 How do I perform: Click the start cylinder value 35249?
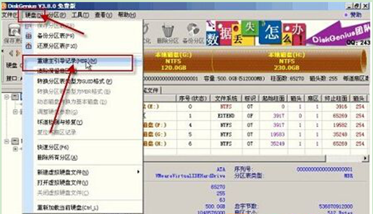(x=277, y=144)
